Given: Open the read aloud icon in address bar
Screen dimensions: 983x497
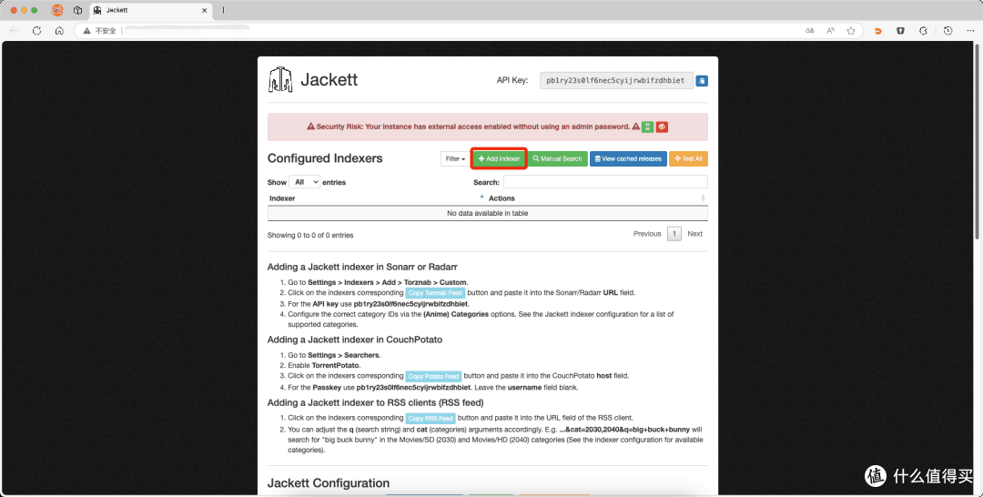Looking at the screenshot, I should pos(830,31).
